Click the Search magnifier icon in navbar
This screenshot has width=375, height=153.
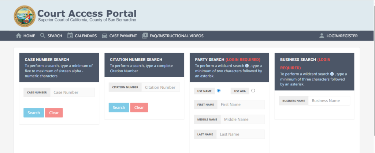click(x=42, y=36)
